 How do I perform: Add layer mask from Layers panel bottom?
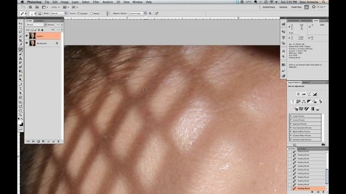(x=38, y=141)
